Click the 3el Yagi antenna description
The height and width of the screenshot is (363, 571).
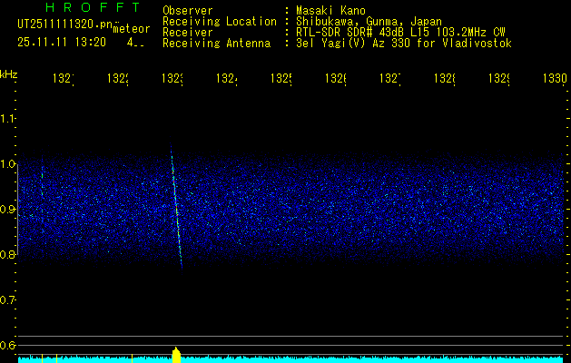point(402,44)
